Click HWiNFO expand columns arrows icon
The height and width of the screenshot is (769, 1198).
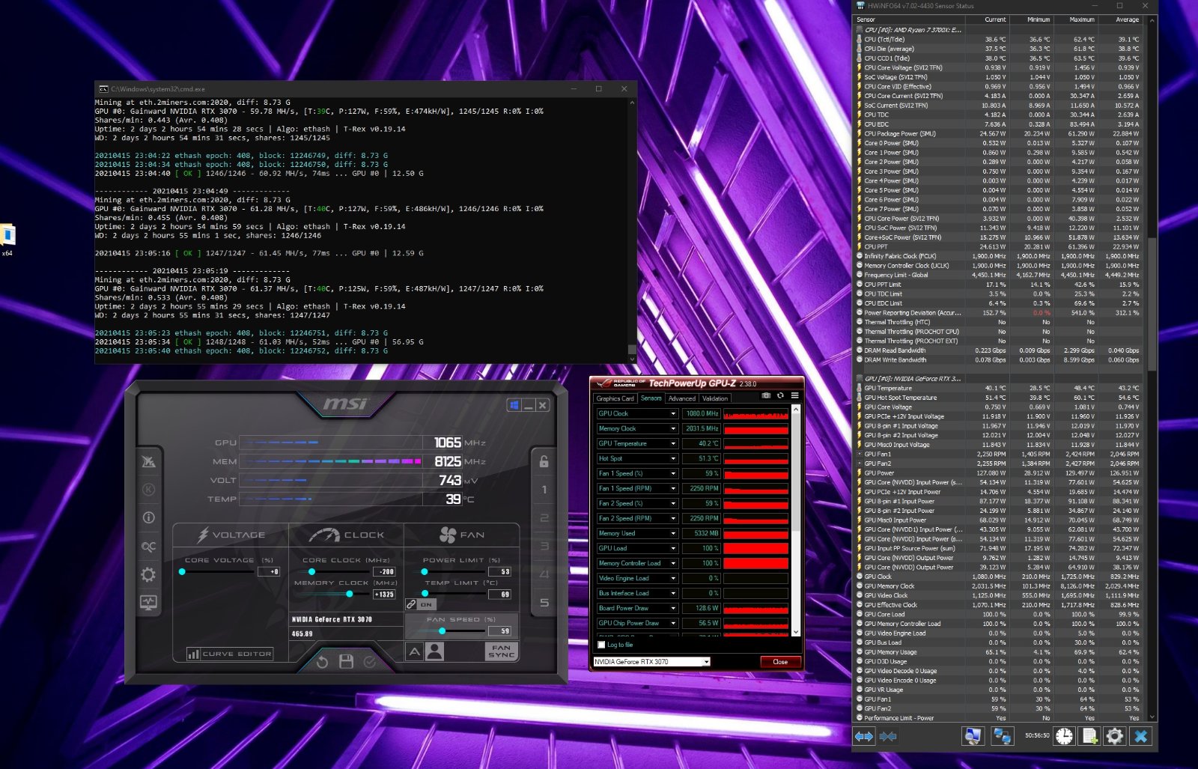point(864,737)
